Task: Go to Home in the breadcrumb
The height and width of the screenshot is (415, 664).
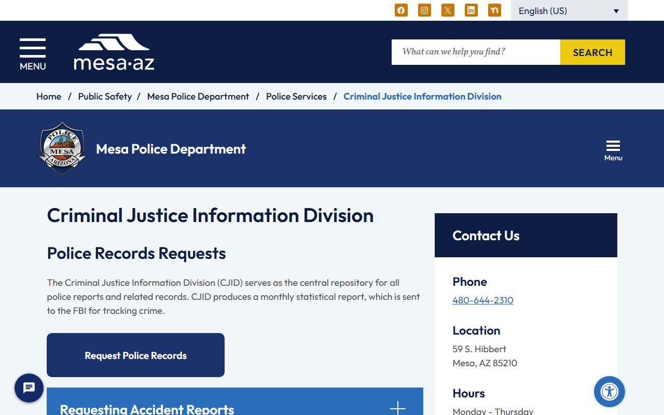Action: (49, 96)
